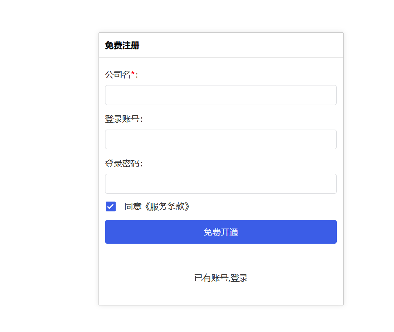Click the 公司名 field label
Screen dimensions: 394x332
coord(117,75)
